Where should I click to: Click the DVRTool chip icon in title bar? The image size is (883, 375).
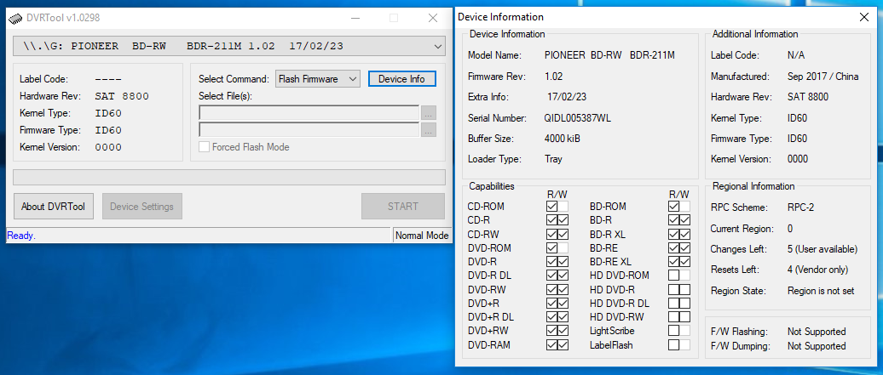(15, 18)
